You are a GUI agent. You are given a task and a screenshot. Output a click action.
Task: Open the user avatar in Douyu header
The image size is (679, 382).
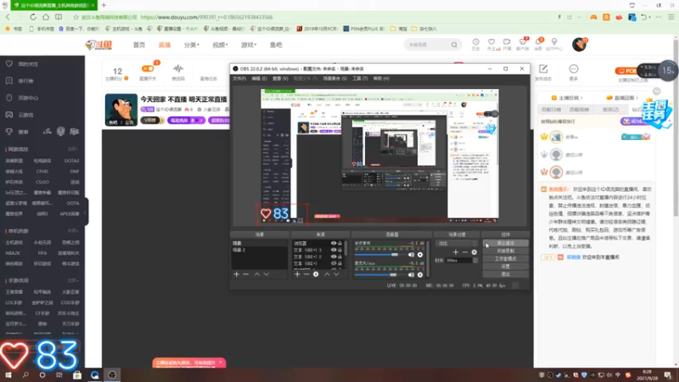point(579,44)
